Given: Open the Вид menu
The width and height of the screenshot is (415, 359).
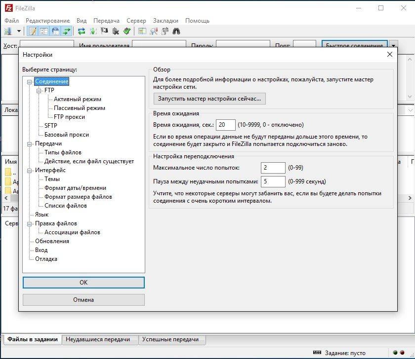Looking at the screenshot, I should (x=82, y=21).
